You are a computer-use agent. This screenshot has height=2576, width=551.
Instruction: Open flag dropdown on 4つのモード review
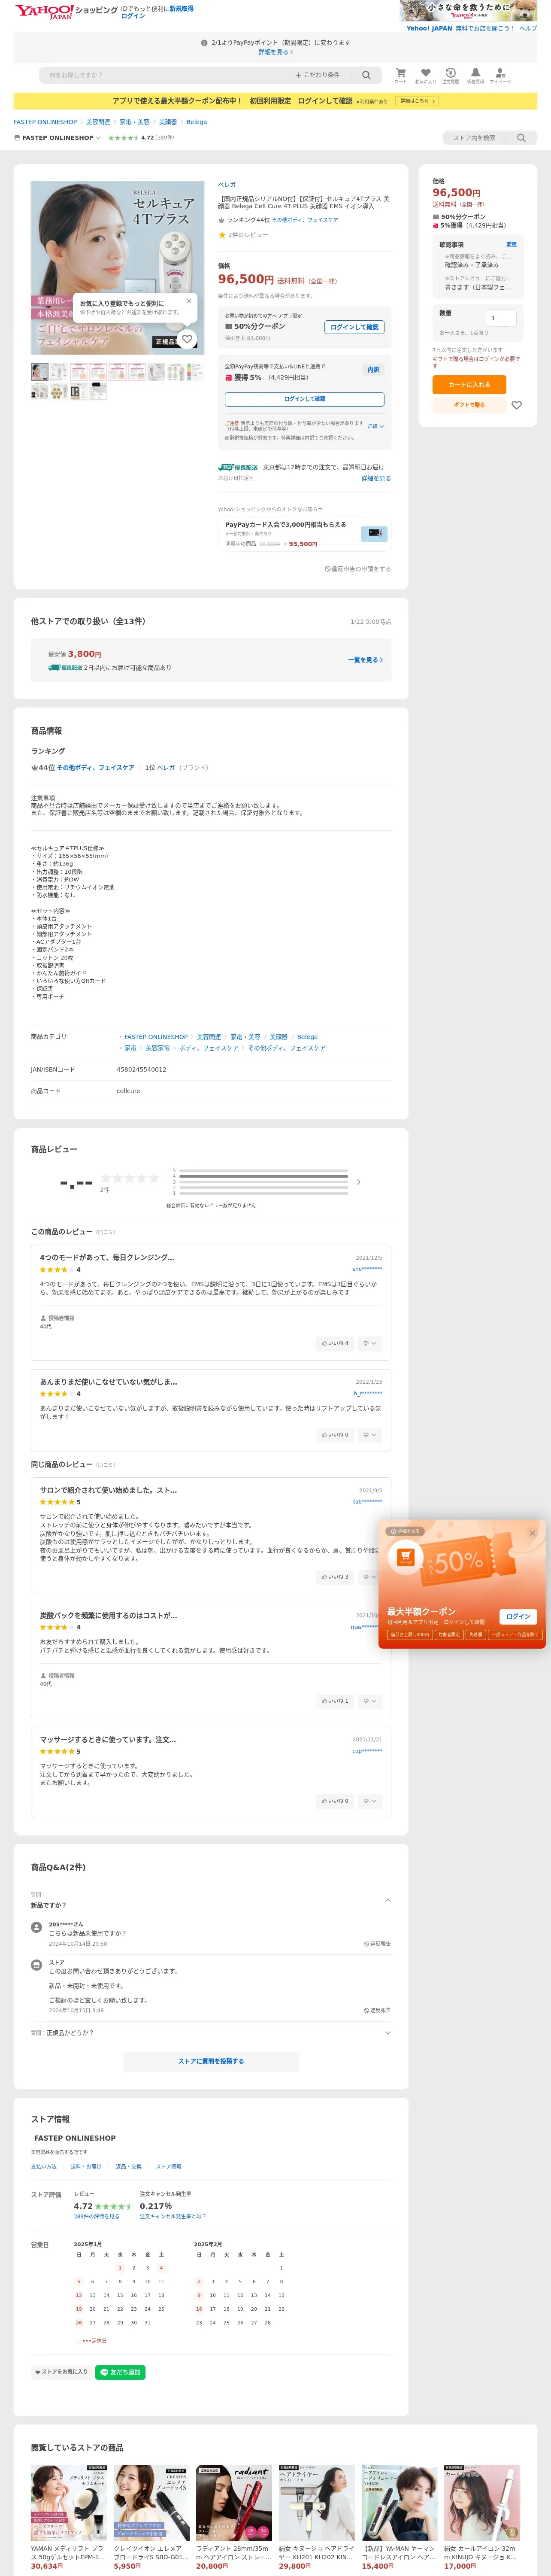point(370,1343)
